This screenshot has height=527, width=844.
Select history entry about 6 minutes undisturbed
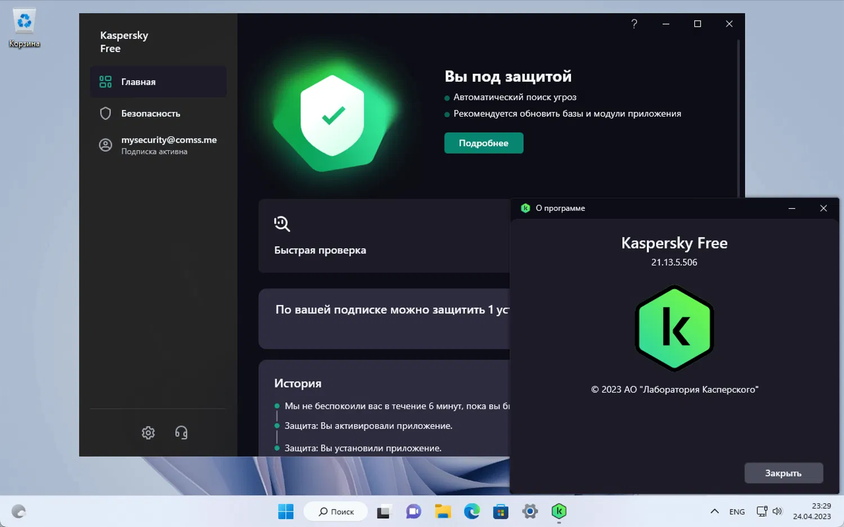coord(397,406)
